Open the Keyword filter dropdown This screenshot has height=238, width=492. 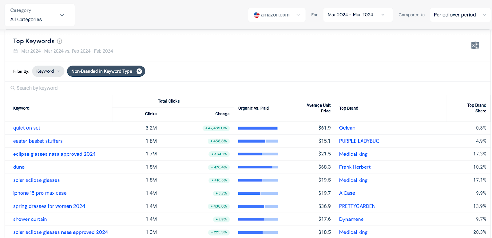(x=48, y=71)
